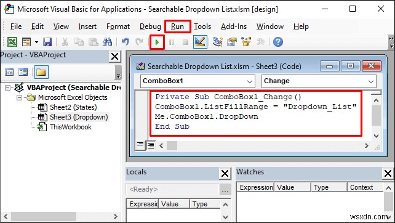Click the Break pause icon
The height and width of the screenshot is (223, 395).
click(x=171, y=42)
